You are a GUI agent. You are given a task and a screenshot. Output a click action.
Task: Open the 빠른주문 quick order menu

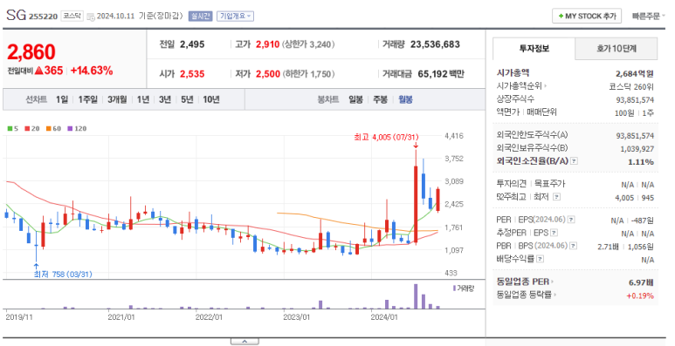tap(648, 16)
